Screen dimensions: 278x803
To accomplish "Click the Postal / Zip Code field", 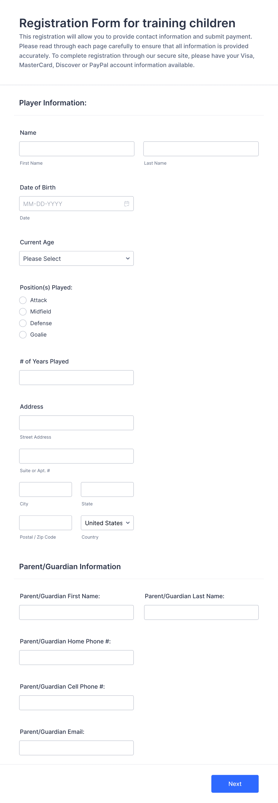I will point(45,523).
